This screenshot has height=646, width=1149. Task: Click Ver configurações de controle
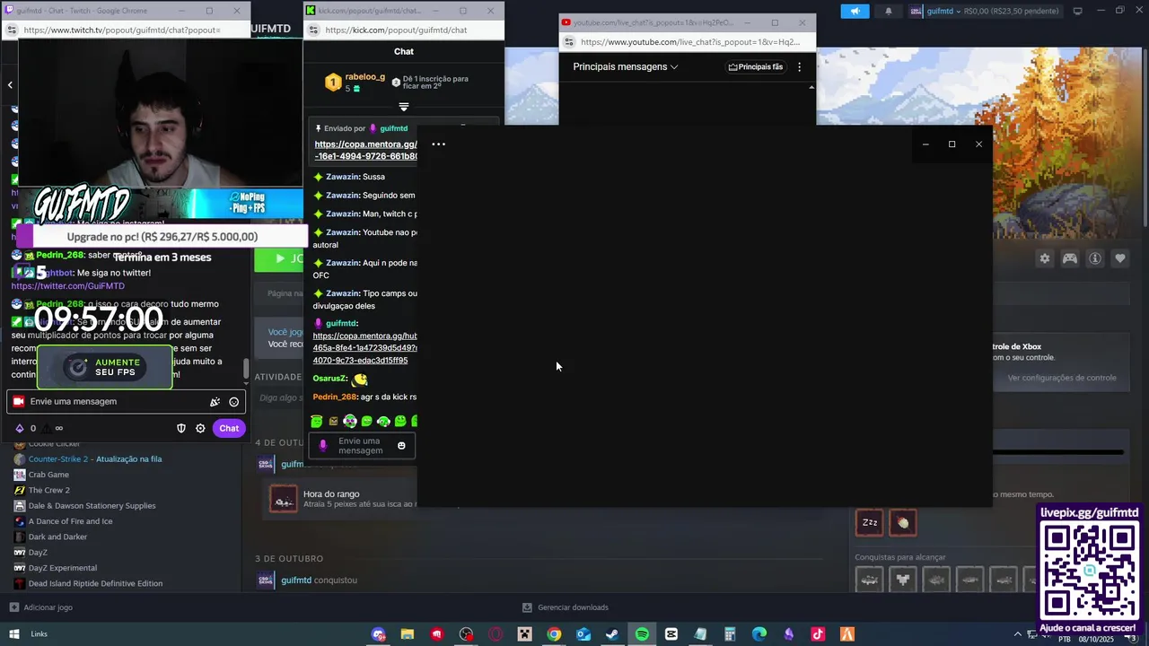coord(1062,378)
